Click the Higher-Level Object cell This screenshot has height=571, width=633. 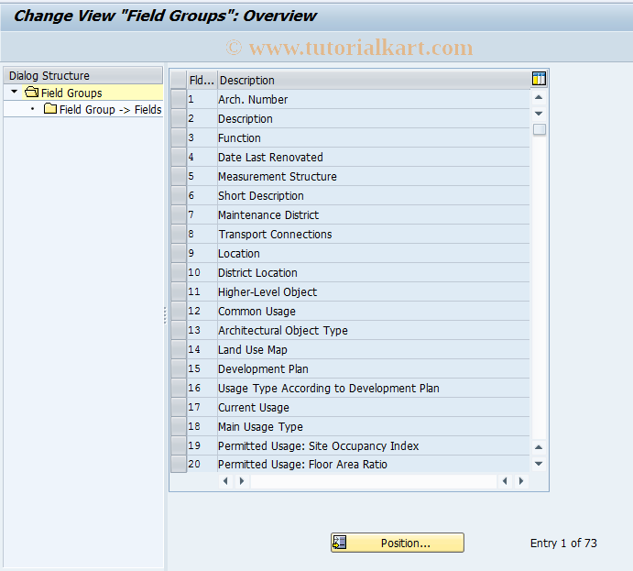[374, 291]
